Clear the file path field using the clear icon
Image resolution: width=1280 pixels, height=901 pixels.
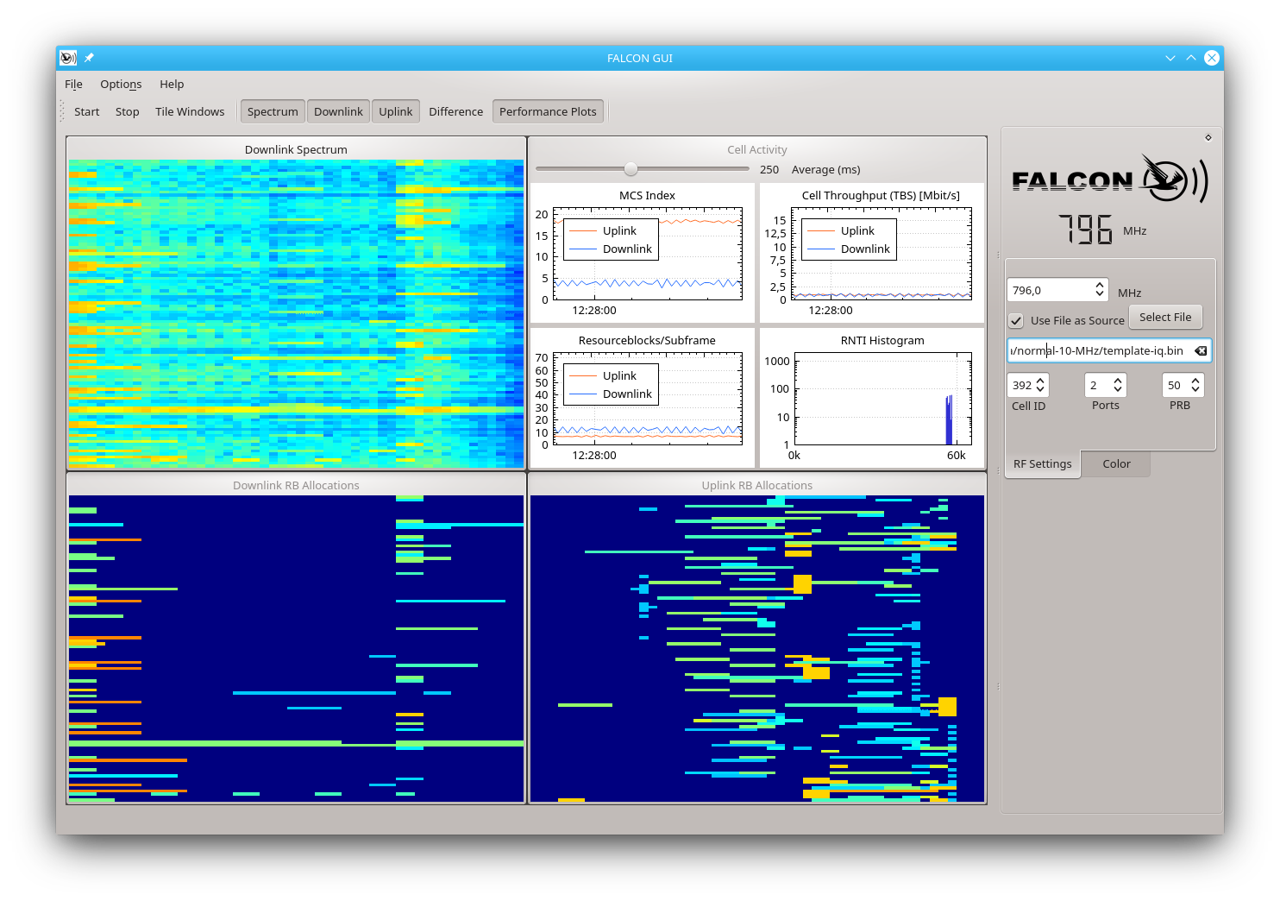[1201, 350]
